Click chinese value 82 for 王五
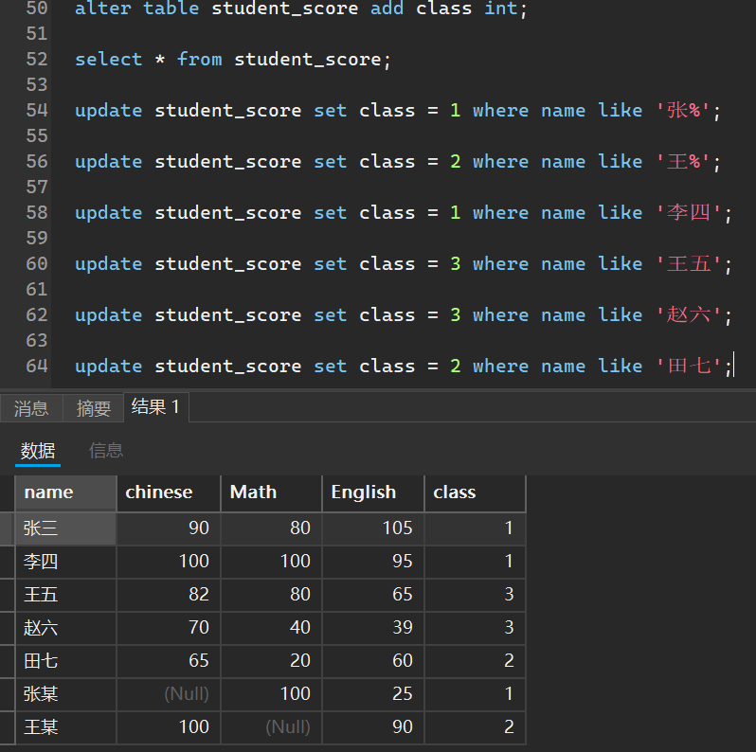 pos(169,595)
